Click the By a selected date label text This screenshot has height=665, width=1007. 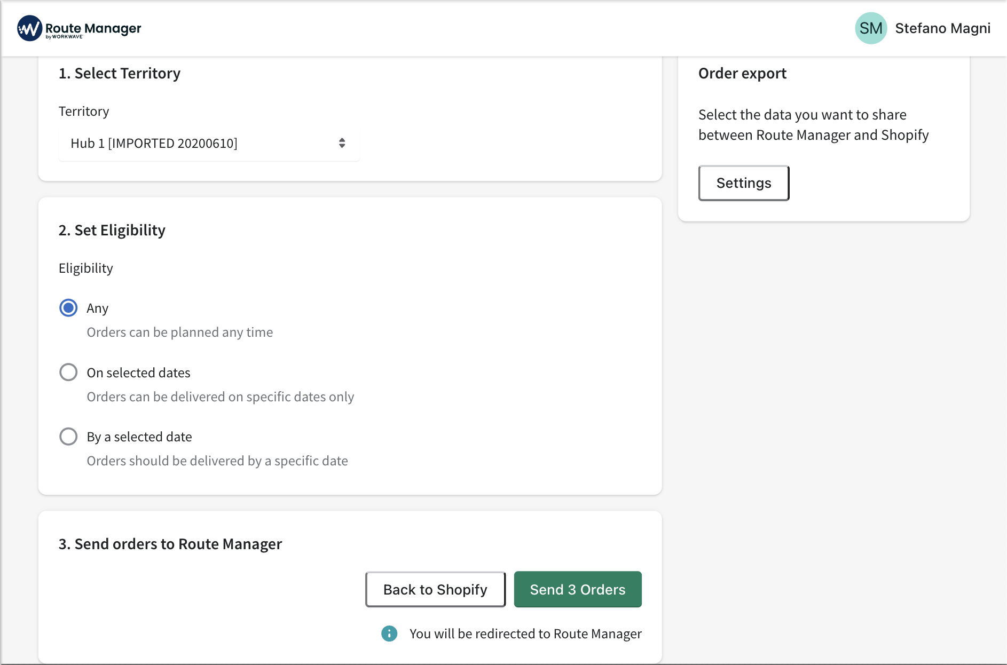click(139, 437)
